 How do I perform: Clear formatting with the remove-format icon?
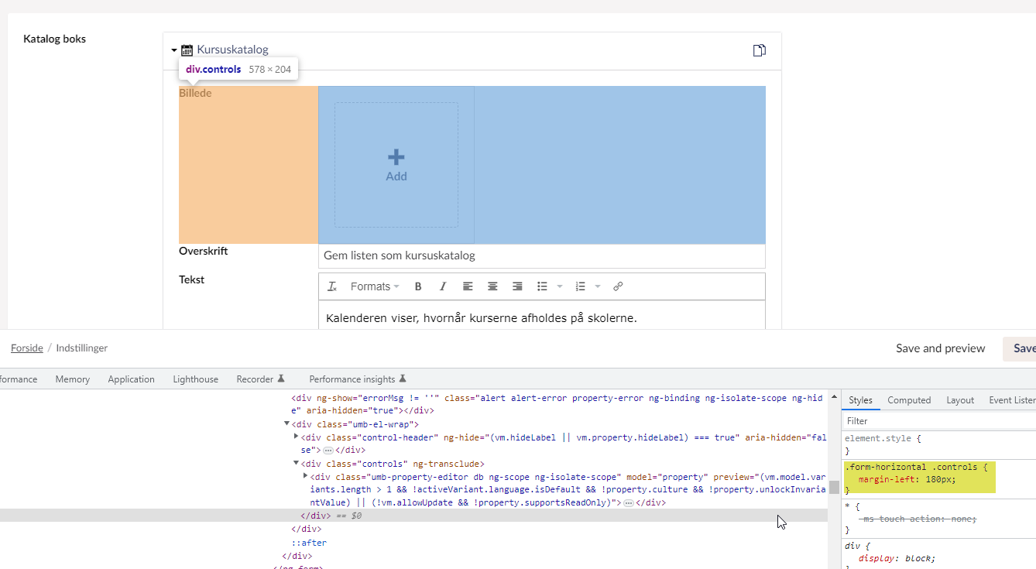(331, 286)
